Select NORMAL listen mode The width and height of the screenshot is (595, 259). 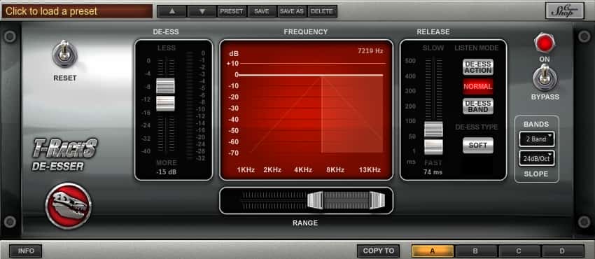[478, 87]
